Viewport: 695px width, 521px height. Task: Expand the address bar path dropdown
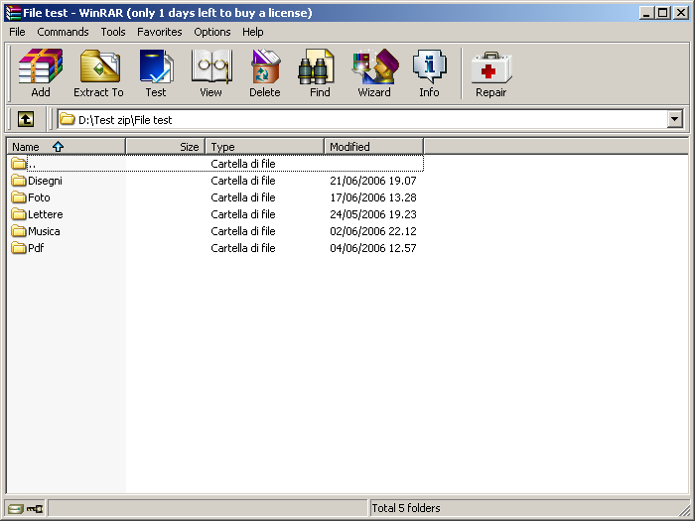point(675,119)
